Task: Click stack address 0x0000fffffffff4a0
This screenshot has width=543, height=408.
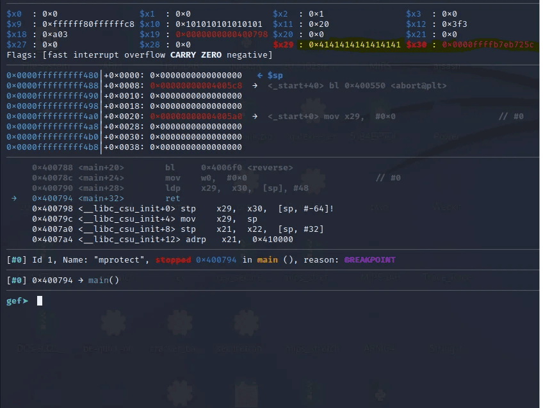Action: (x=53, y=117)
